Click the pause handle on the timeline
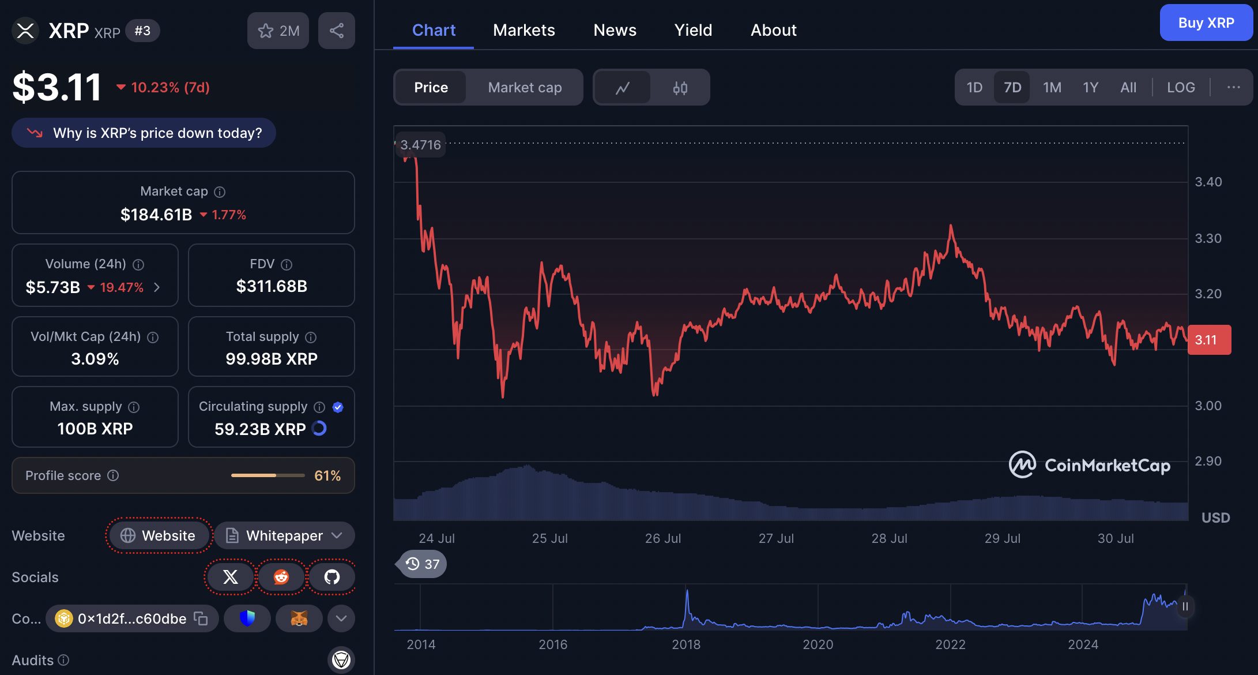 (1185, 606)
